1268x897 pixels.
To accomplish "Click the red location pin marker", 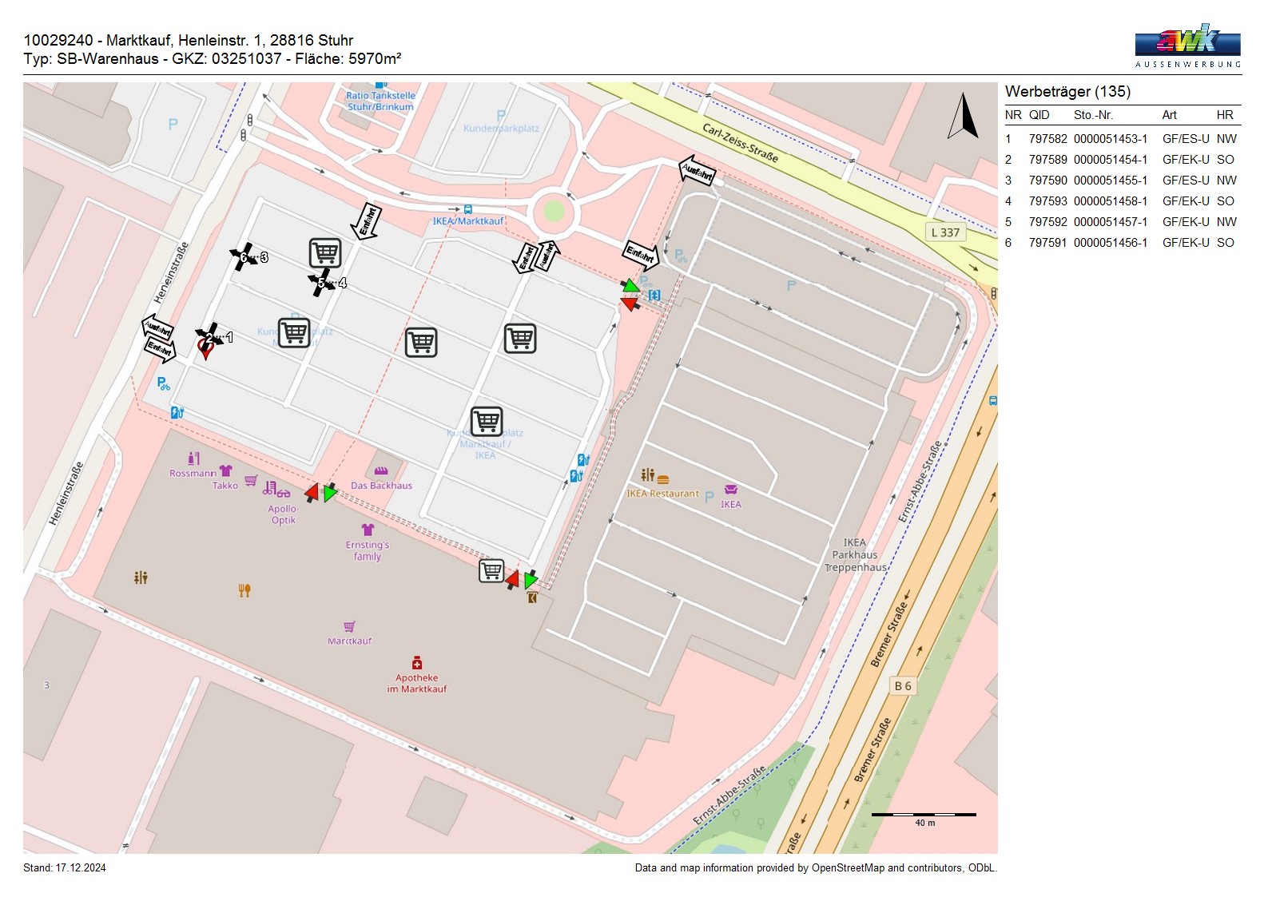I will 205,347.
